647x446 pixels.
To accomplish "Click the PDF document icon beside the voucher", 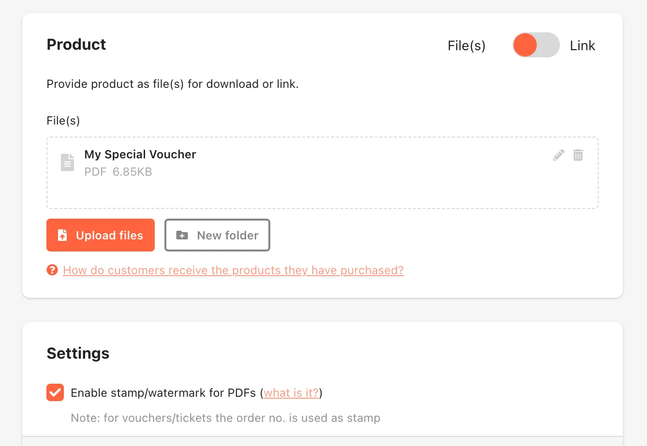I will coord(68,163).
